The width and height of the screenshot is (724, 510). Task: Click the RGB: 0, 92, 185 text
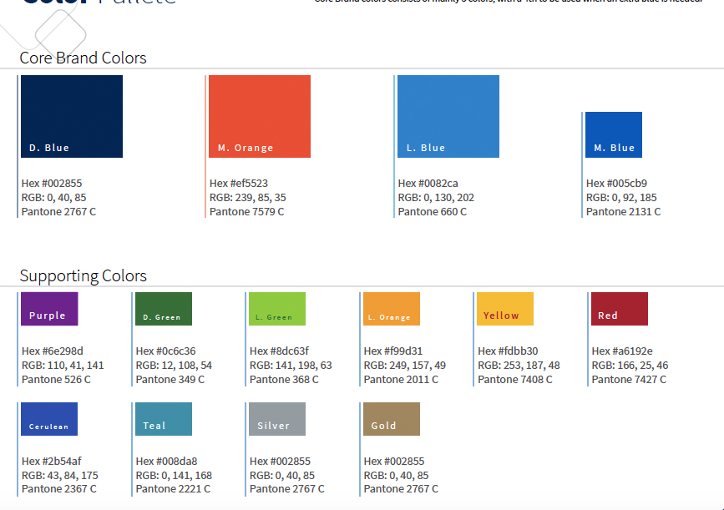[x=621, y=198]
